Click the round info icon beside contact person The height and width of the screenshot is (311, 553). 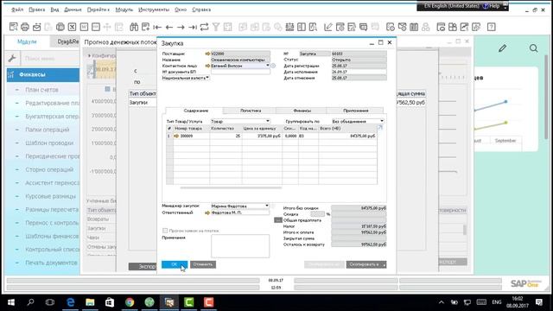(273, 66)
